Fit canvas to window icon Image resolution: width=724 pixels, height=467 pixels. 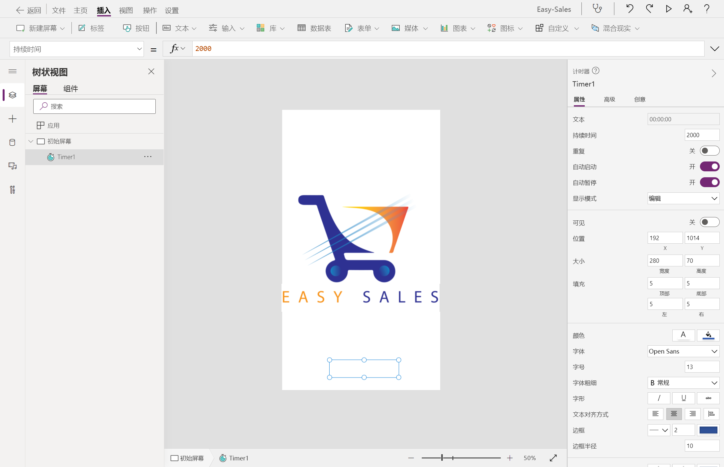pos(553,458)
